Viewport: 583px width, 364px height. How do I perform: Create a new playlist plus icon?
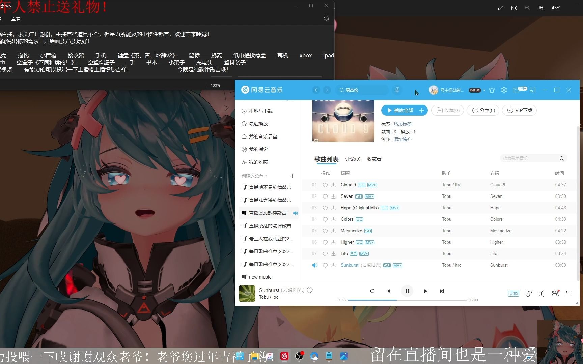click(x=292, y=176)
